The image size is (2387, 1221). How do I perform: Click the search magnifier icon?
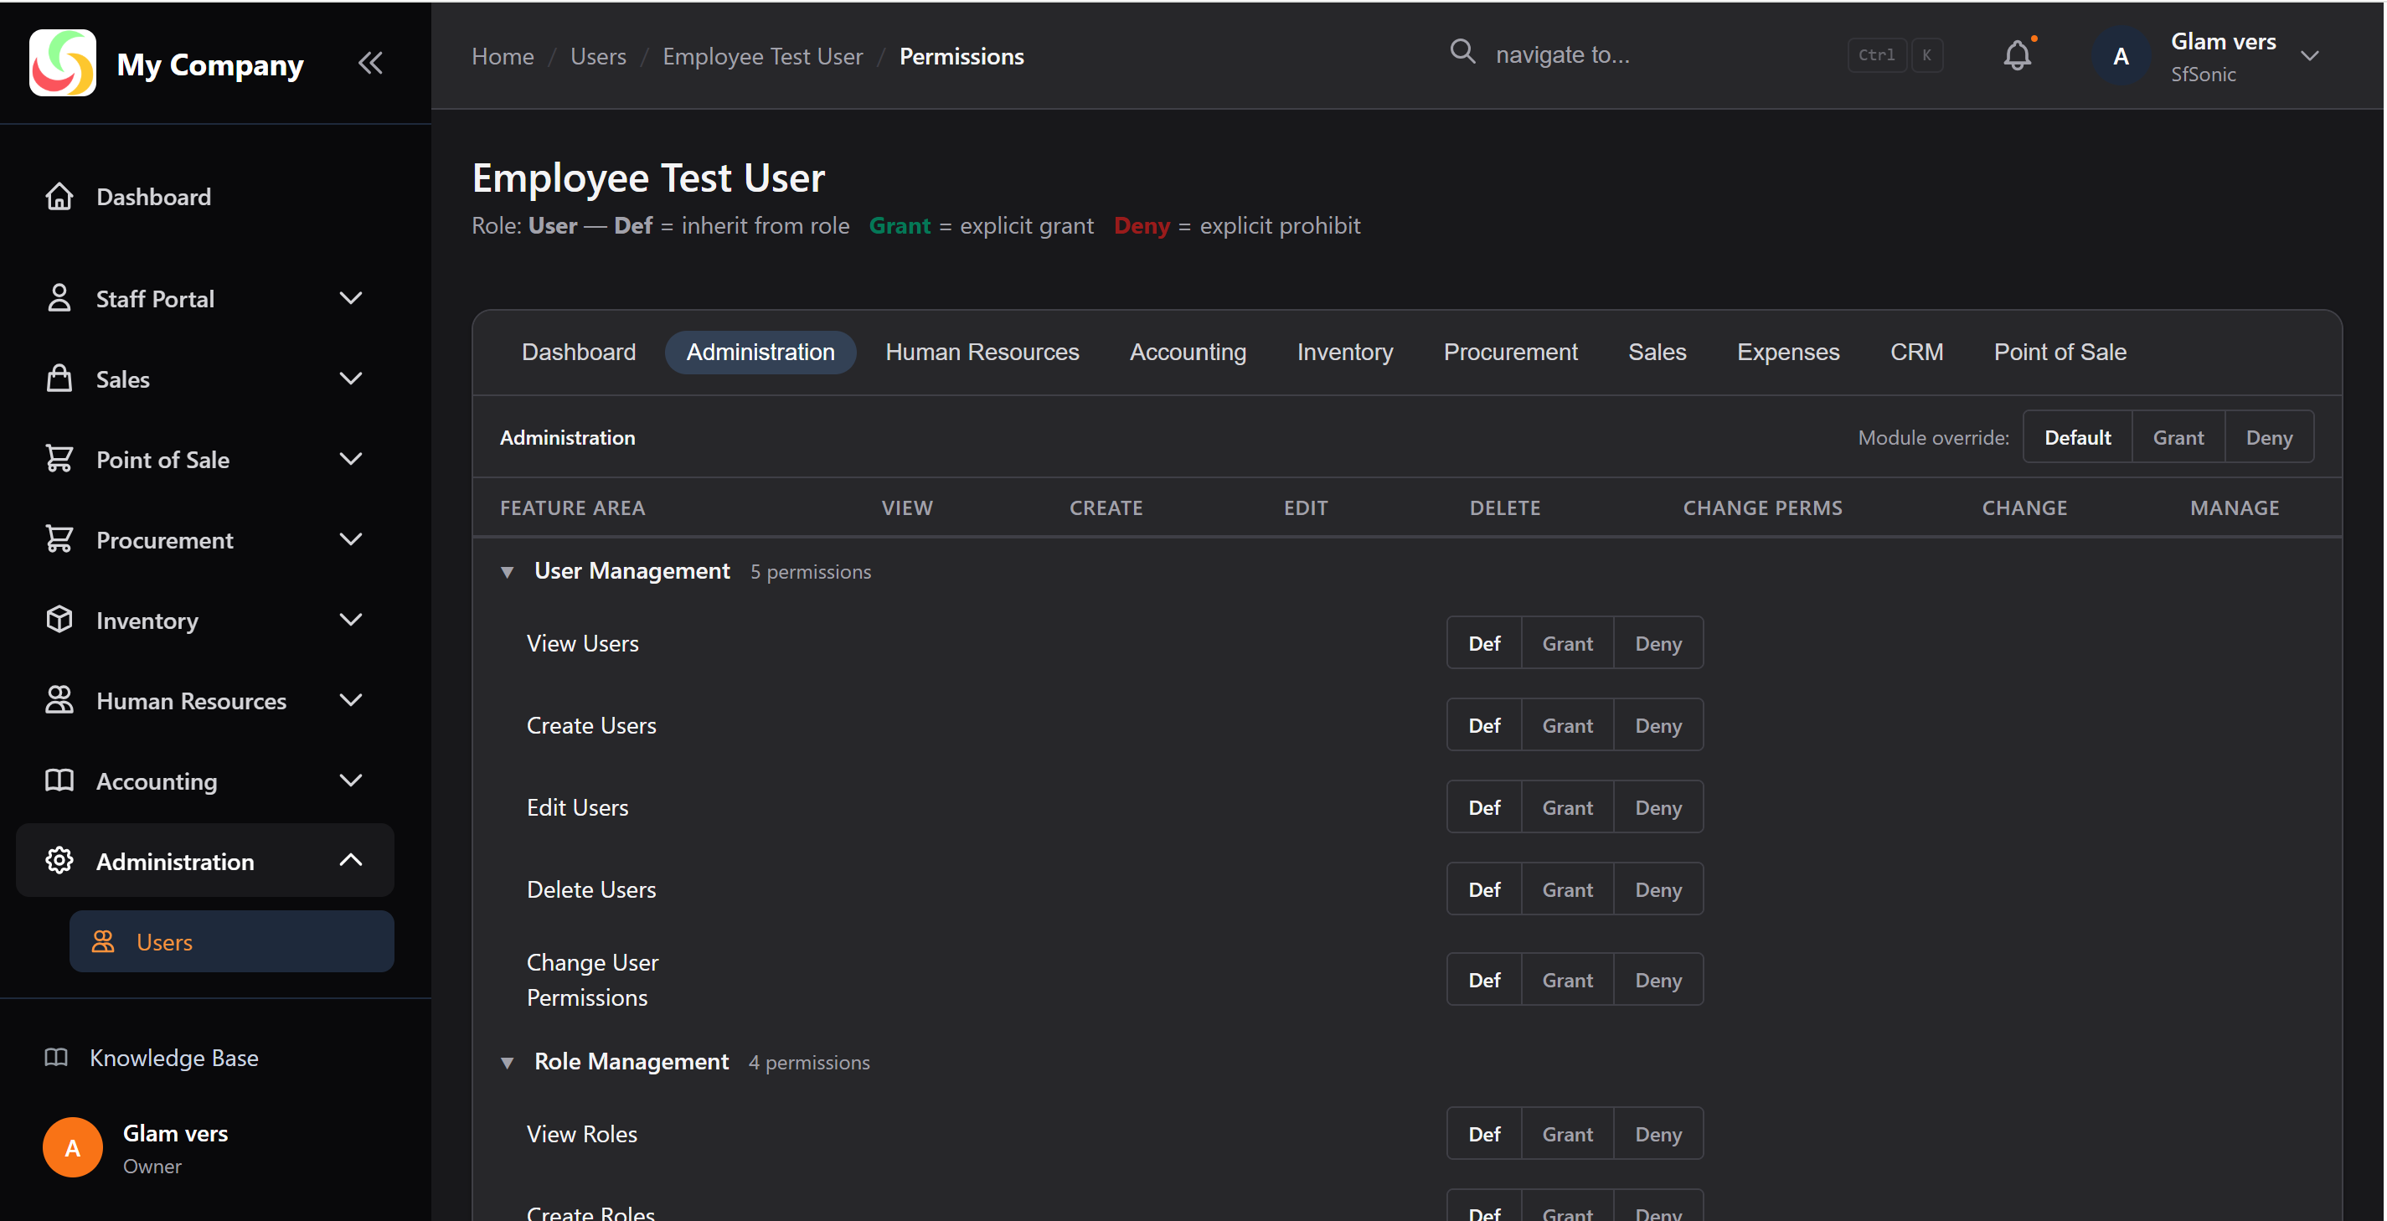pos(1462,53)
